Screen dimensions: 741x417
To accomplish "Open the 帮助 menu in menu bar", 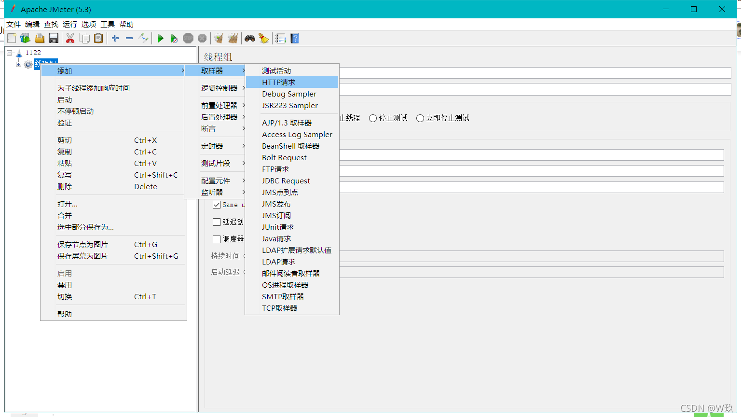I will (x=126, y=24).
